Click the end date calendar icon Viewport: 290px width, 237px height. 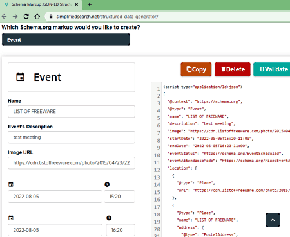[11, 218]
